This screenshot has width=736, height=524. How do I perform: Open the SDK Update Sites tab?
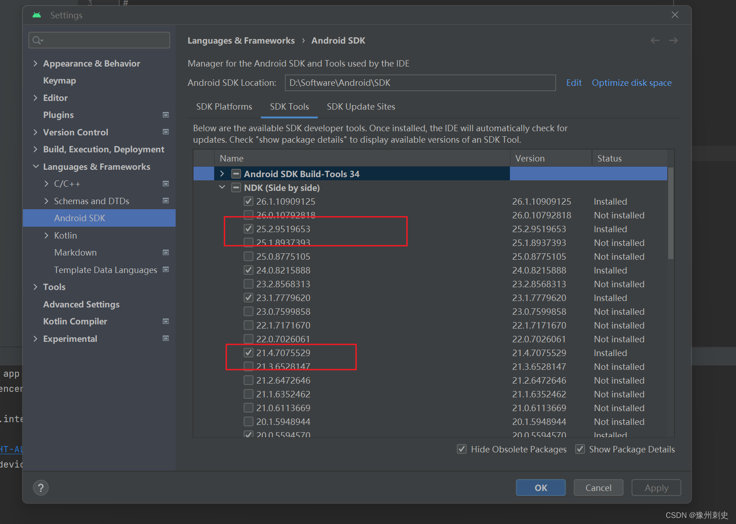361,106
